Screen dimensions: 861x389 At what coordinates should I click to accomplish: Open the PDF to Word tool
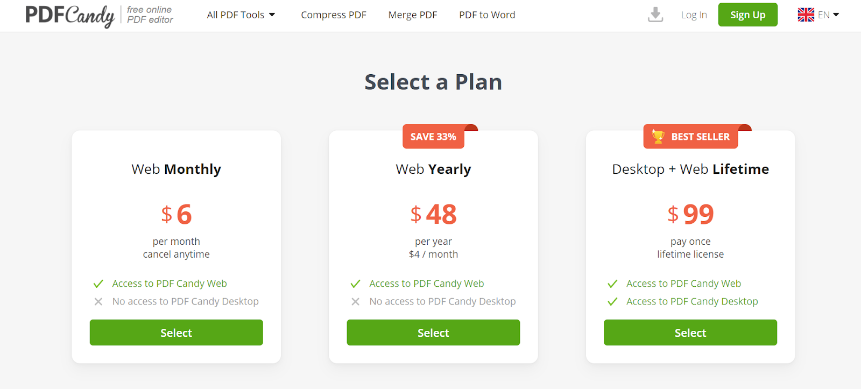(x=487, y=15)
